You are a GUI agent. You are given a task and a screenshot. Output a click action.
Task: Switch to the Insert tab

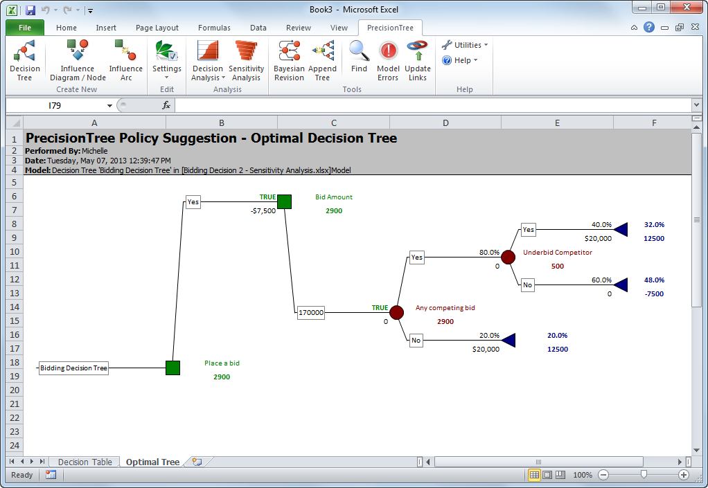[106, 28]
